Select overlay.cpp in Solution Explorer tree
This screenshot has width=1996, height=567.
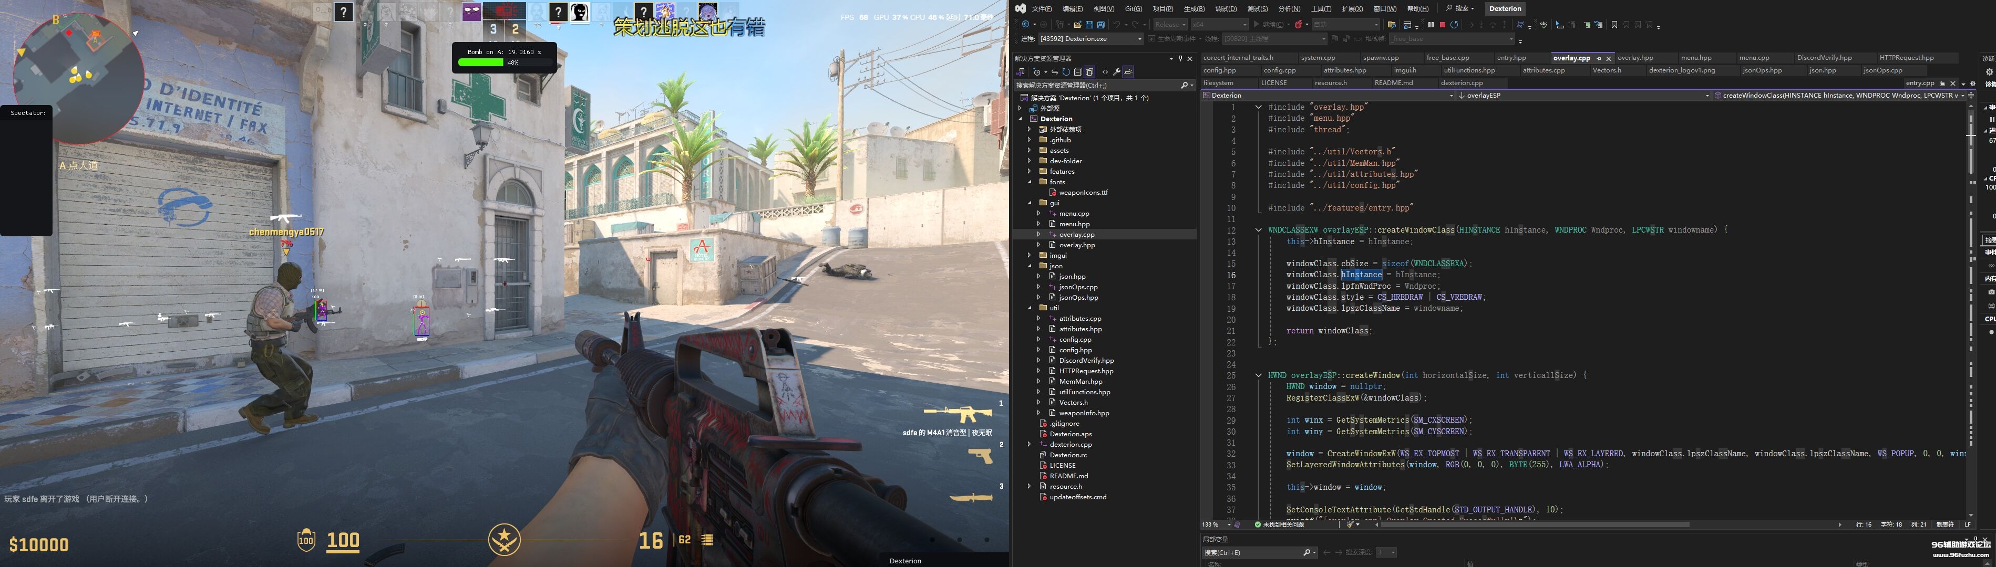[x=1076, y=234]
